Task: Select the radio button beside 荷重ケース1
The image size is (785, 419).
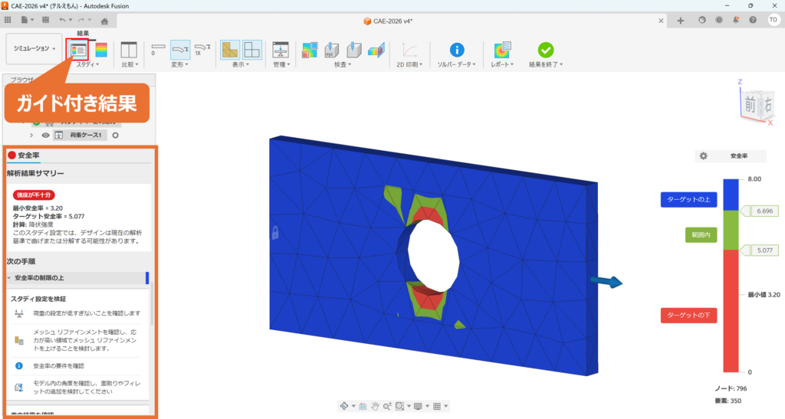Action: point(116,135)
